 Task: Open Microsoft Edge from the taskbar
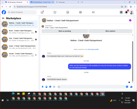(13, 94)
